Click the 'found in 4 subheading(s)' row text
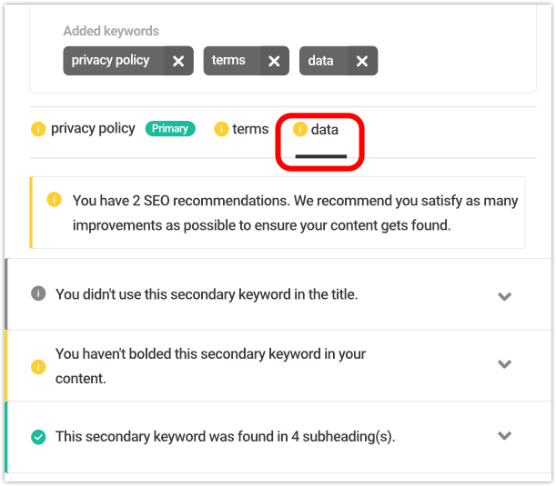This screenshot has height=486, width=556. coord(225,436)
